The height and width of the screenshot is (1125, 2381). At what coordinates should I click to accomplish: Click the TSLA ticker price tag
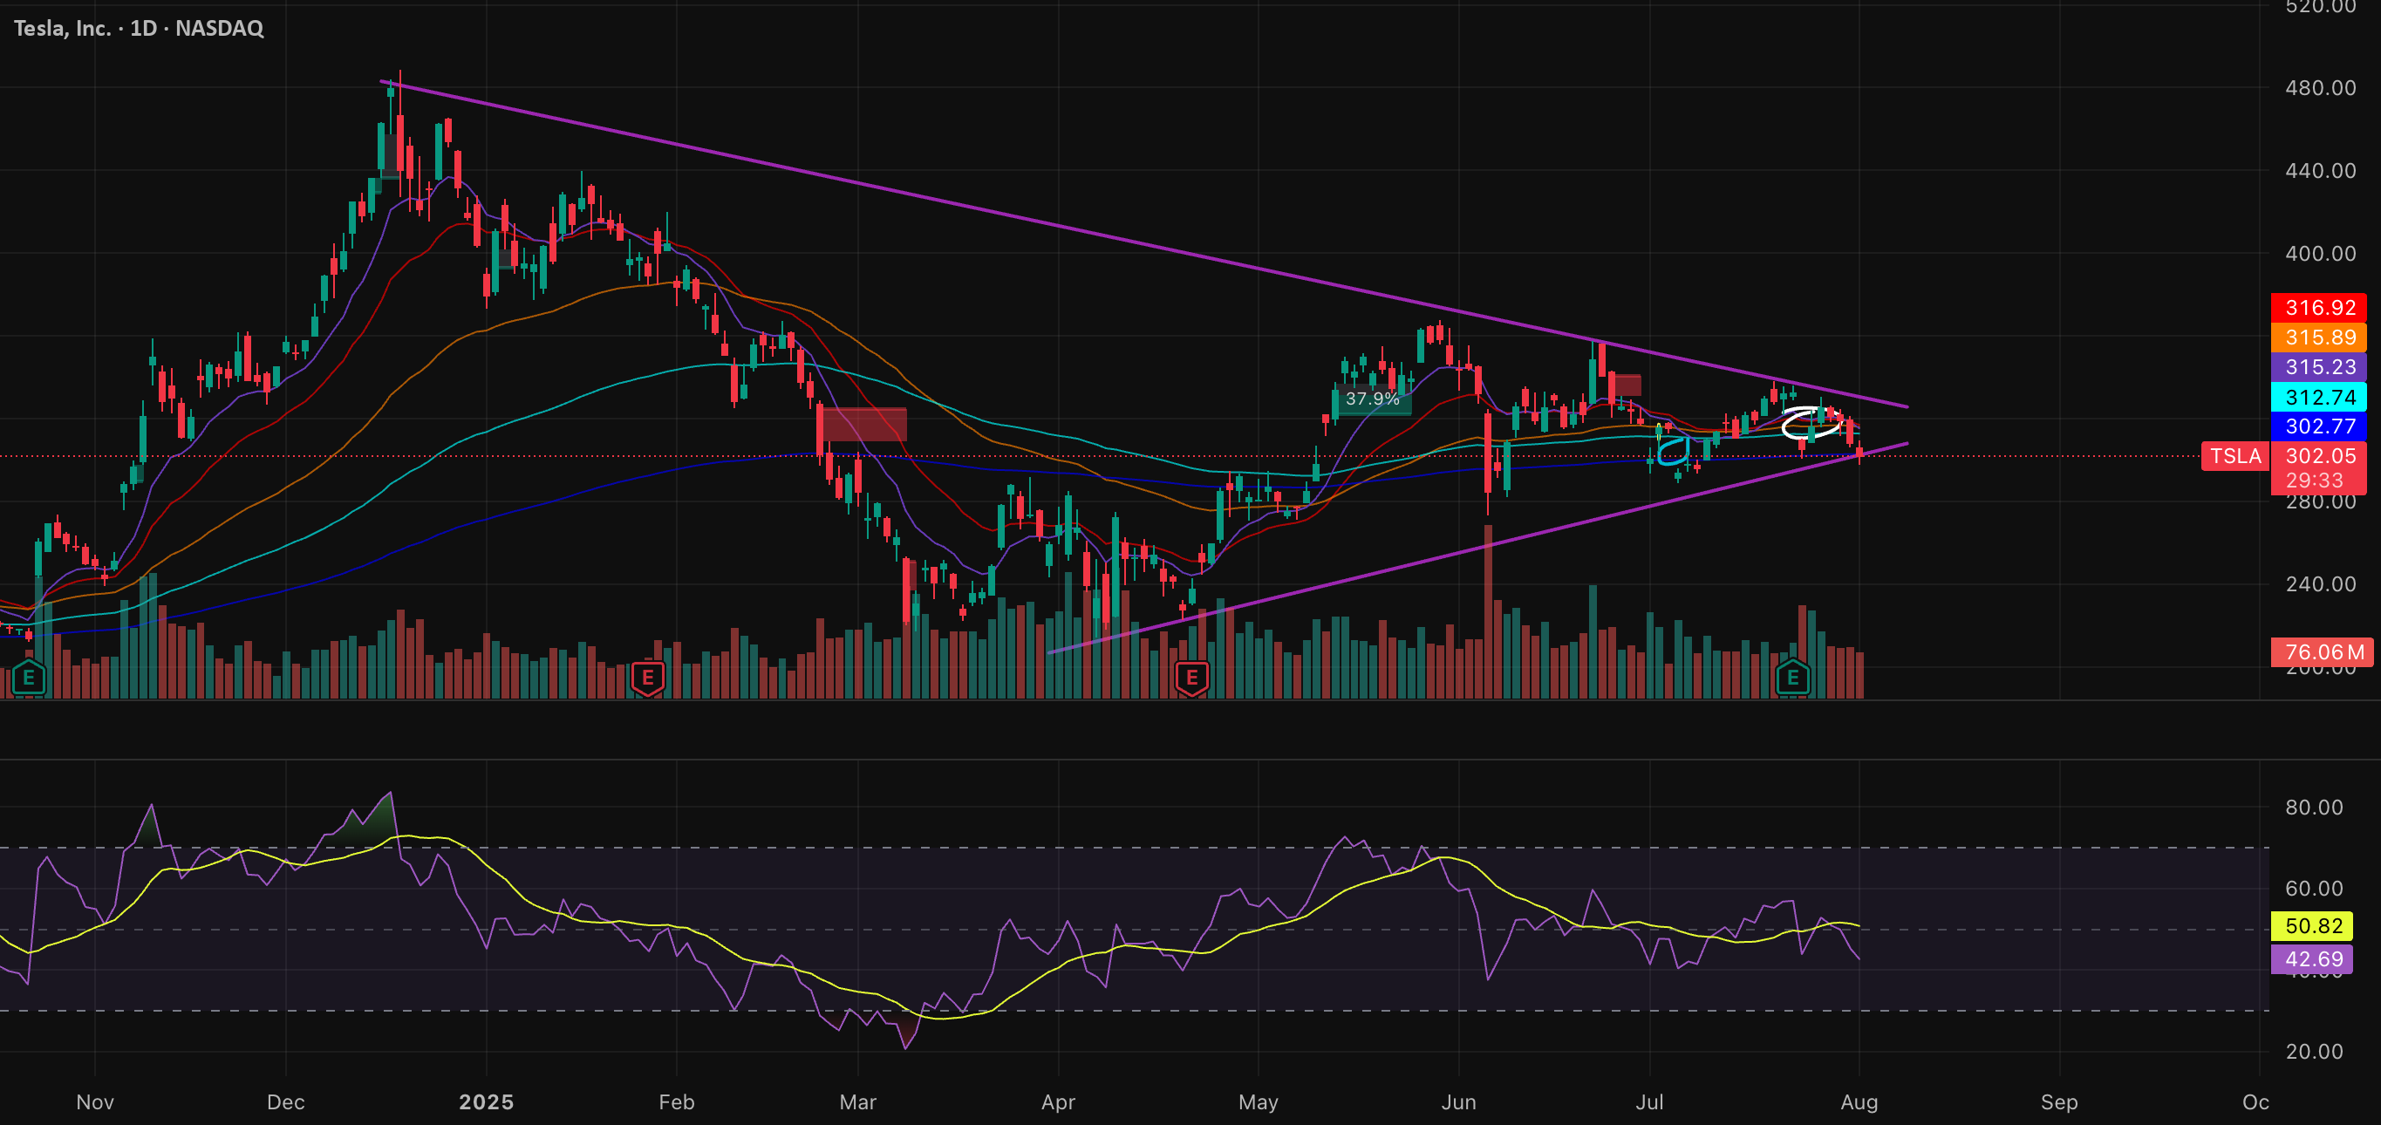coord(2235,456)
